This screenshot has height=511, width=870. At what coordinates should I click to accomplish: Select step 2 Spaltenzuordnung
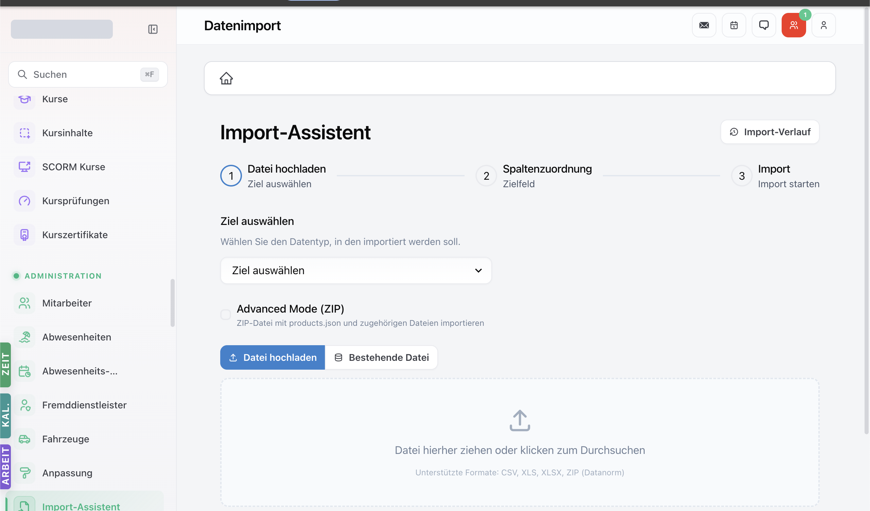(534, 176)
